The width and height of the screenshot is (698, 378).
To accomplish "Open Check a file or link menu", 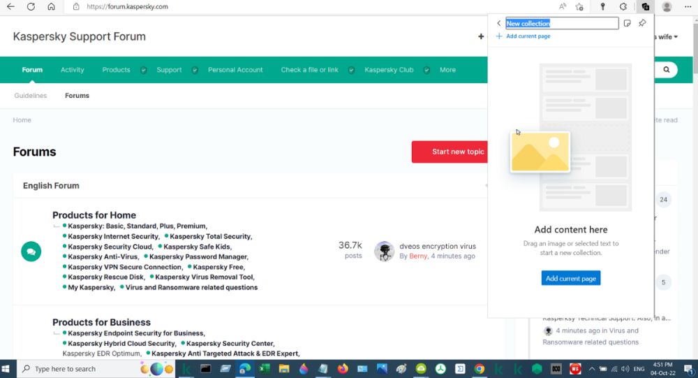I will click(310, 70).
